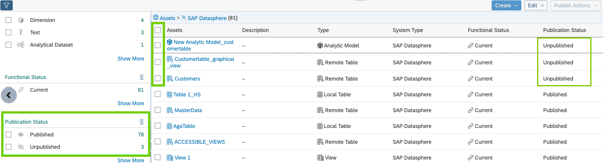Click the Functional Status list options icon
Viewport: 603px width, 163px height.
click(x=141, y=77)
